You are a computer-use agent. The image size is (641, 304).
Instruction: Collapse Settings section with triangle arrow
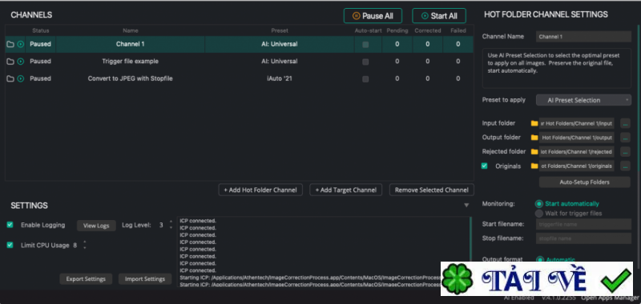tap(466, 206)
